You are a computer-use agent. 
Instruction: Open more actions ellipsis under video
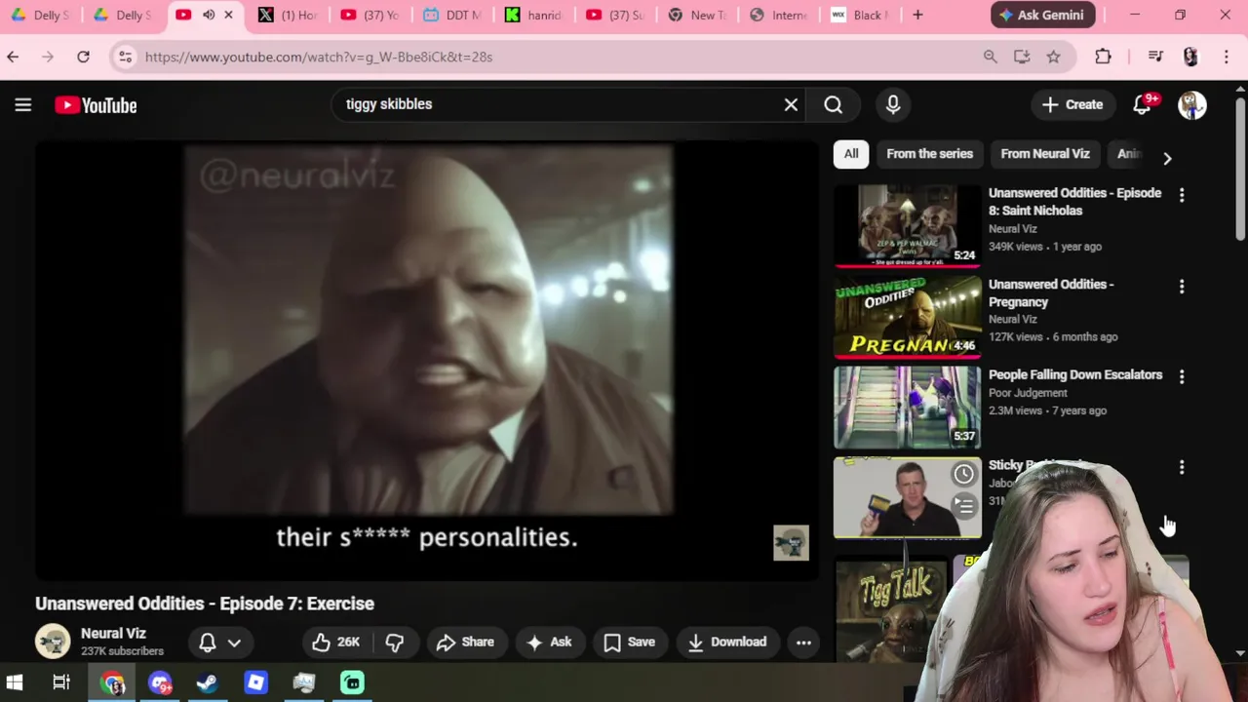[x=803, y=642]
